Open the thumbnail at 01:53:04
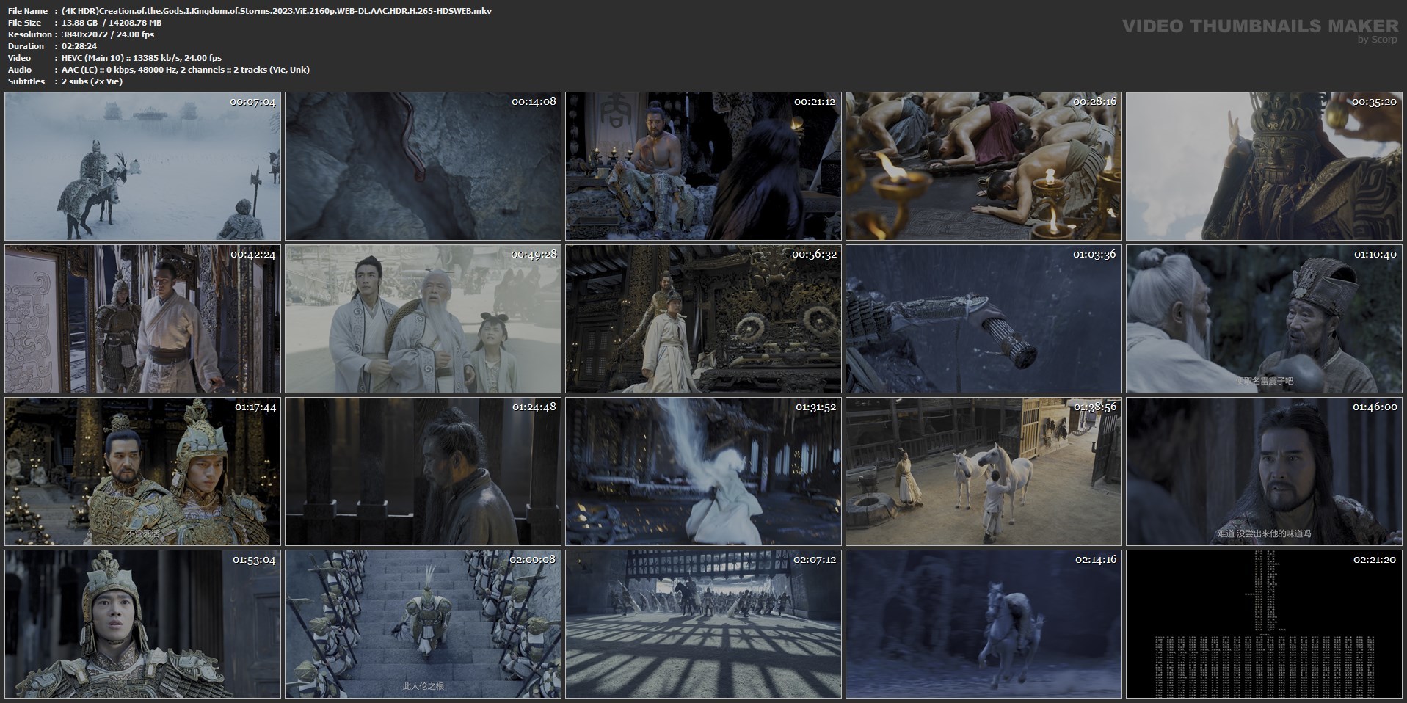Image resolution: width=1407 pixels, height=703 pixels. [142, 624]
